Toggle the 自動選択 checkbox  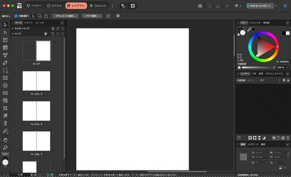[x=16, y=16]
